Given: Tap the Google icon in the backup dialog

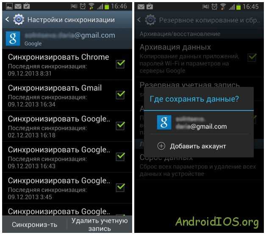Looking at the screenshot, I should [x=164, y=122].
